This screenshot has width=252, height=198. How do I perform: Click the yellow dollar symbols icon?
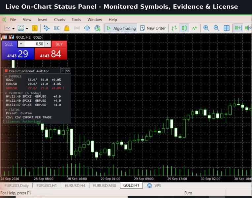pyautogui.click(x=35, y=28)
